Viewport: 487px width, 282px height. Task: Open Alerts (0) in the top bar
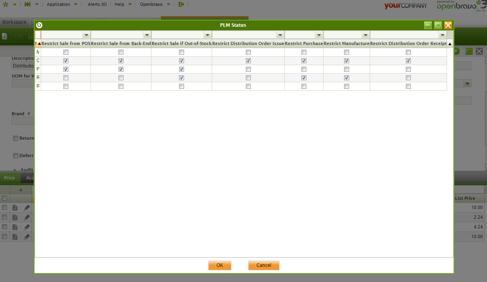97,5
